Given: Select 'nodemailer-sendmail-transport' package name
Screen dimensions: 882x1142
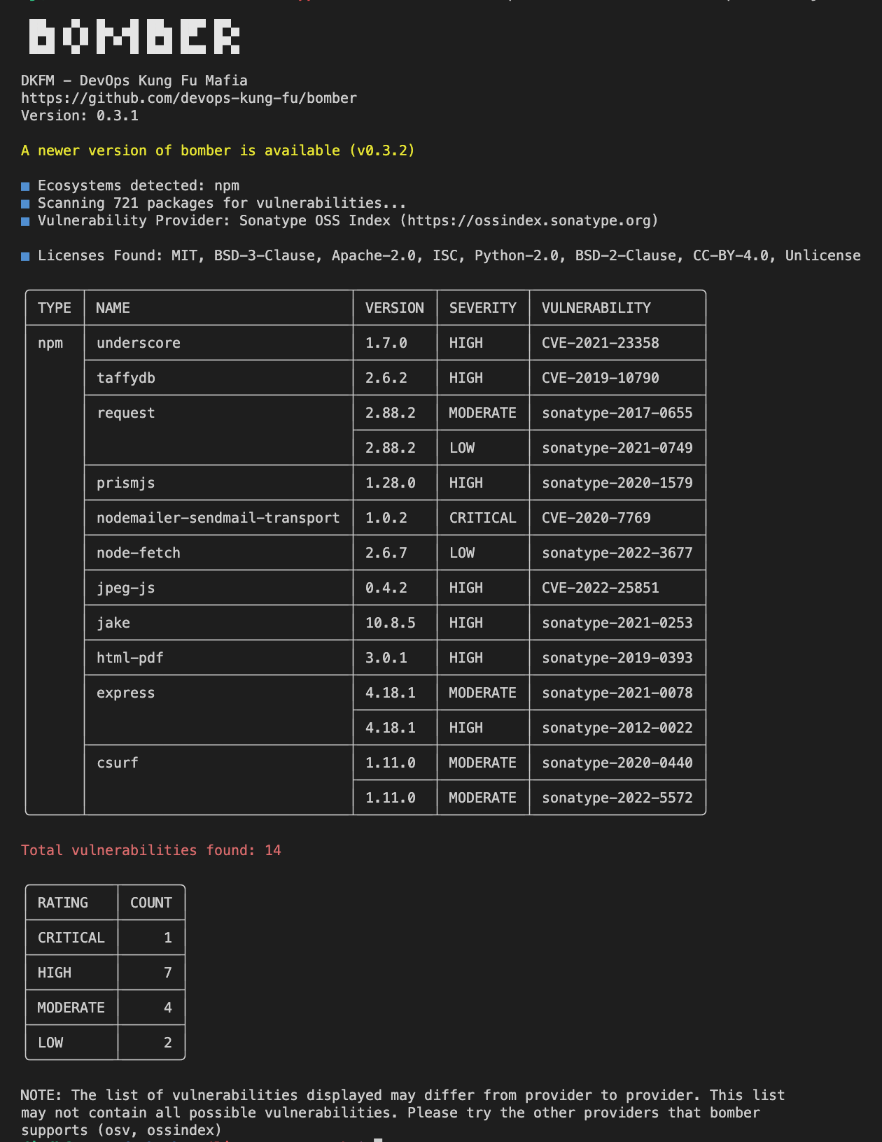Looking at the screenshot, I should (218, 518).
